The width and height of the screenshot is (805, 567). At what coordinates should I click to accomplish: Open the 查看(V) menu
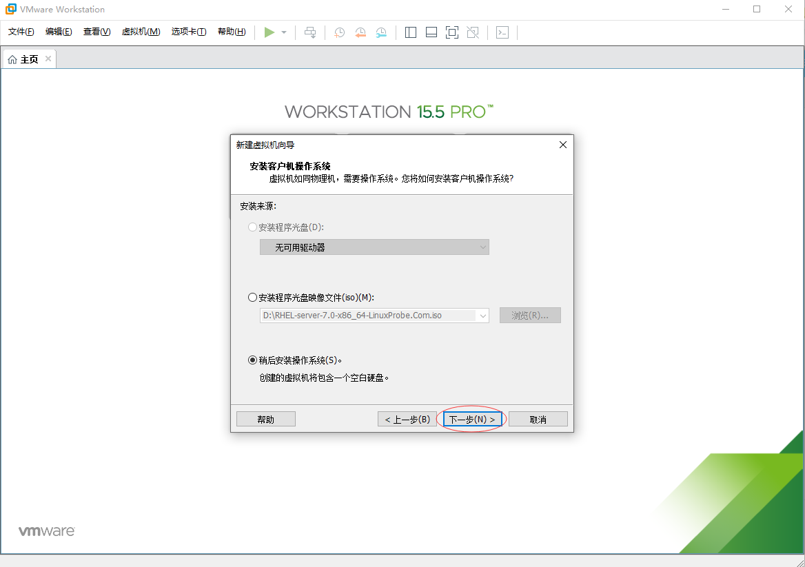tap(96, 32)
